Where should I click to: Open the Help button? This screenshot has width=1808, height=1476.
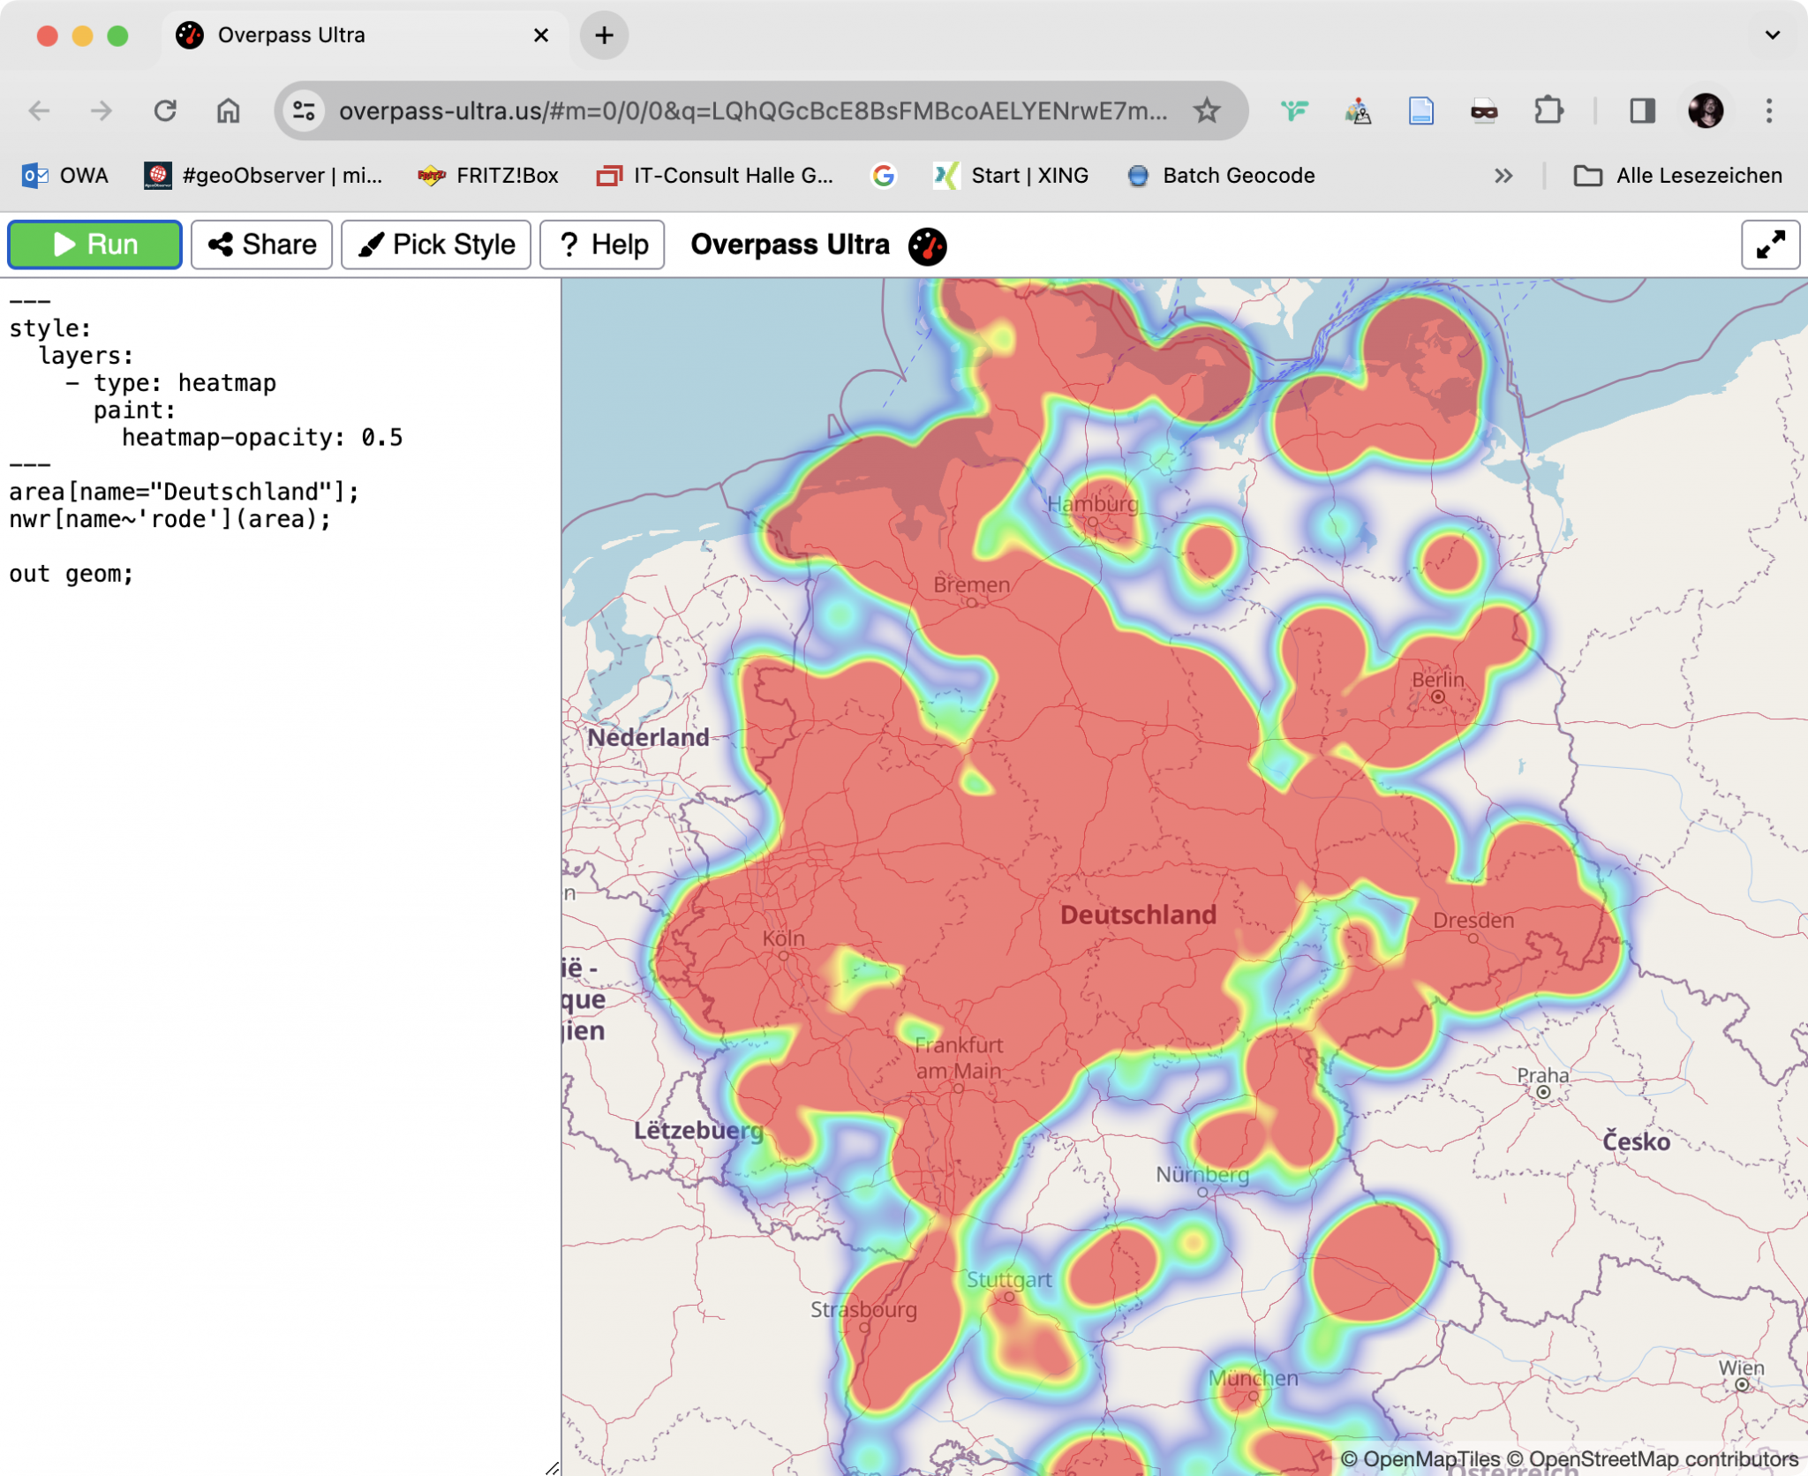[602, 245]
